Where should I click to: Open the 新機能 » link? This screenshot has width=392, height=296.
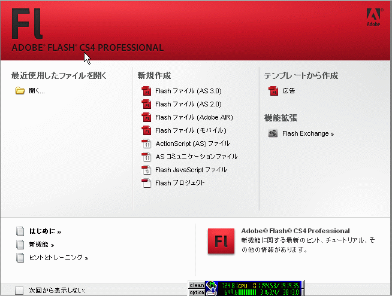(x=42, y=245)
